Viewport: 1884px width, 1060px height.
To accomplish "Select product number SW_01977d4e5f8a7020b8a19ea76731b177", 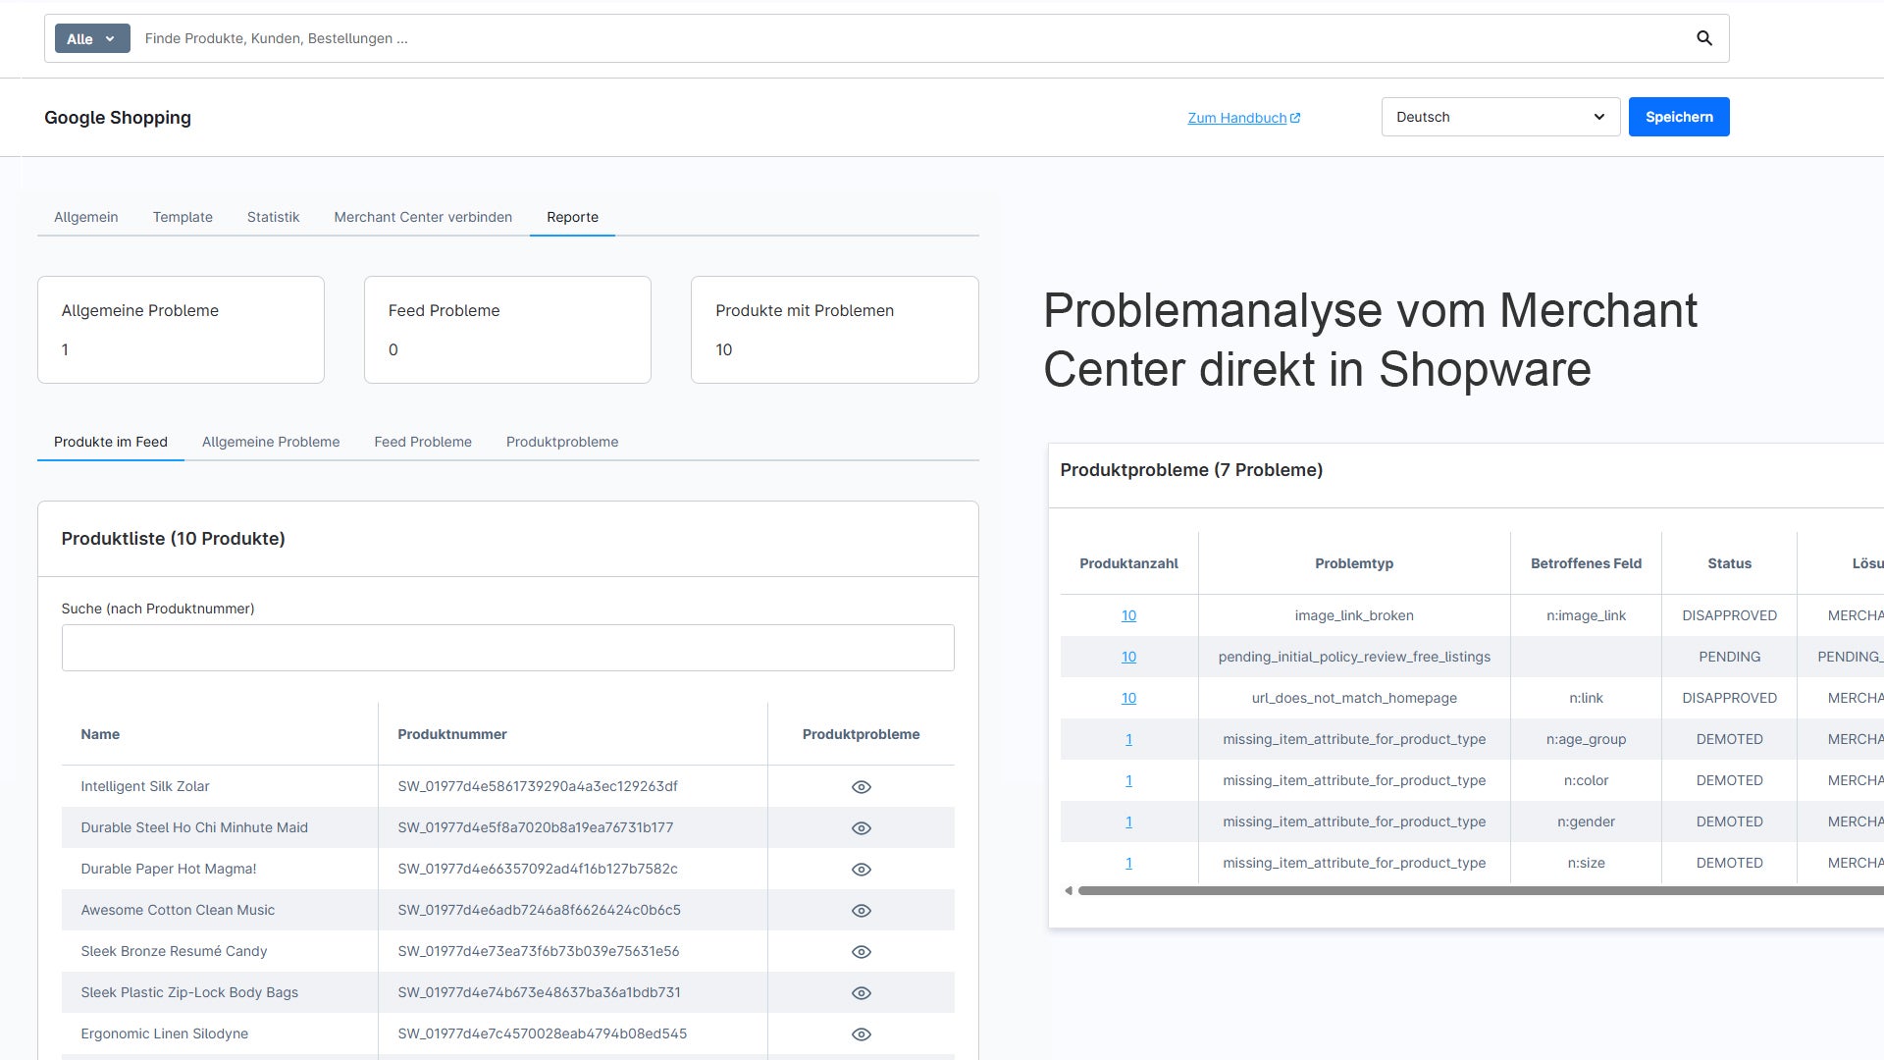I will [x=536, y=827].
